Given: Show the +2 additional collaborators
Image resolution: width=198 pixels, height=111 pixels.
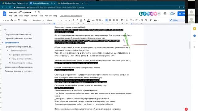Looking at the screenshot, I should [x=159, y=14].
